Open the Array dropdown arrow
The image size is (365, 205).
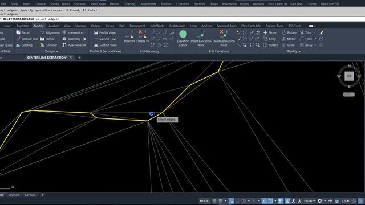[x=315, y=45]
